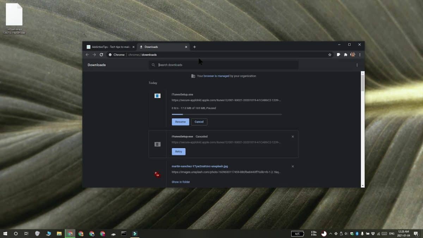Click the Bluetooth tray icon
The image size is (423, 238).
(x=357, y=233)
